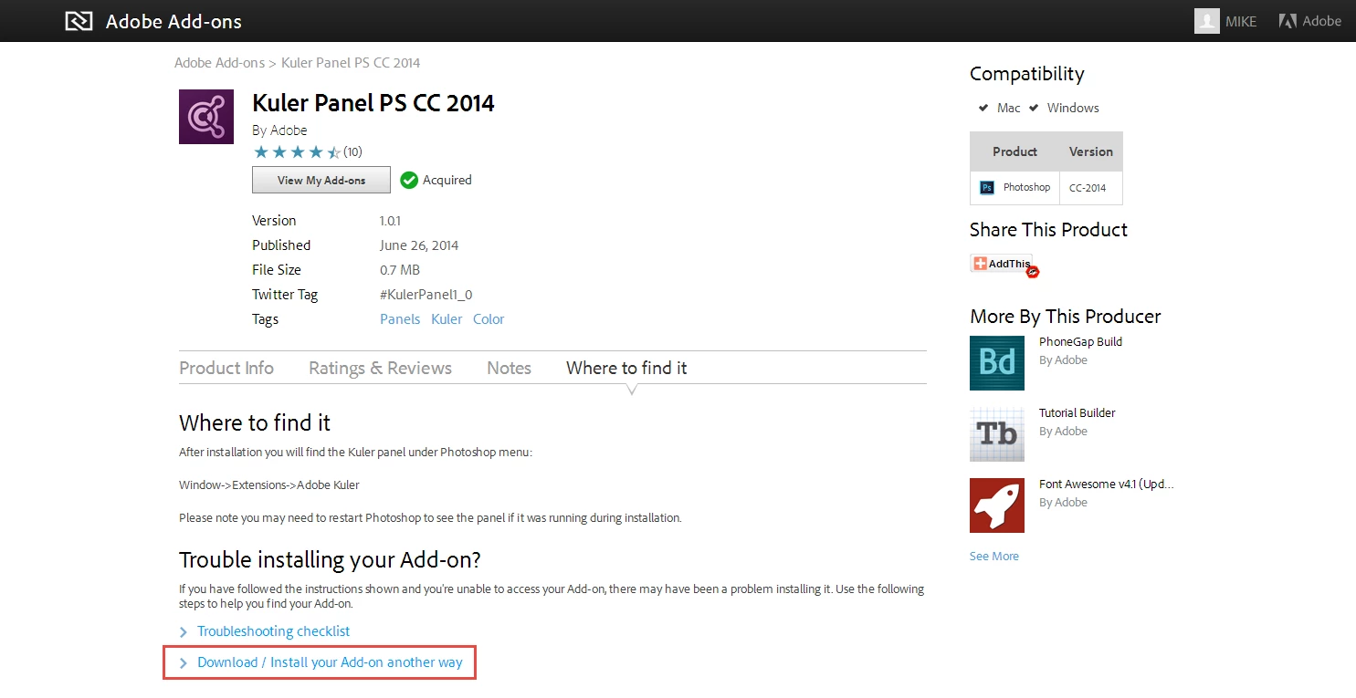Click See More producer link
This screenshot has width=1356, height=698.
pyautogui.click(x=994, y=557)
